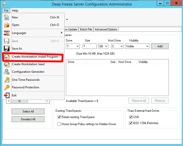
Task: Click the New document icon in File menu
Action: click(x=6, y=17)
